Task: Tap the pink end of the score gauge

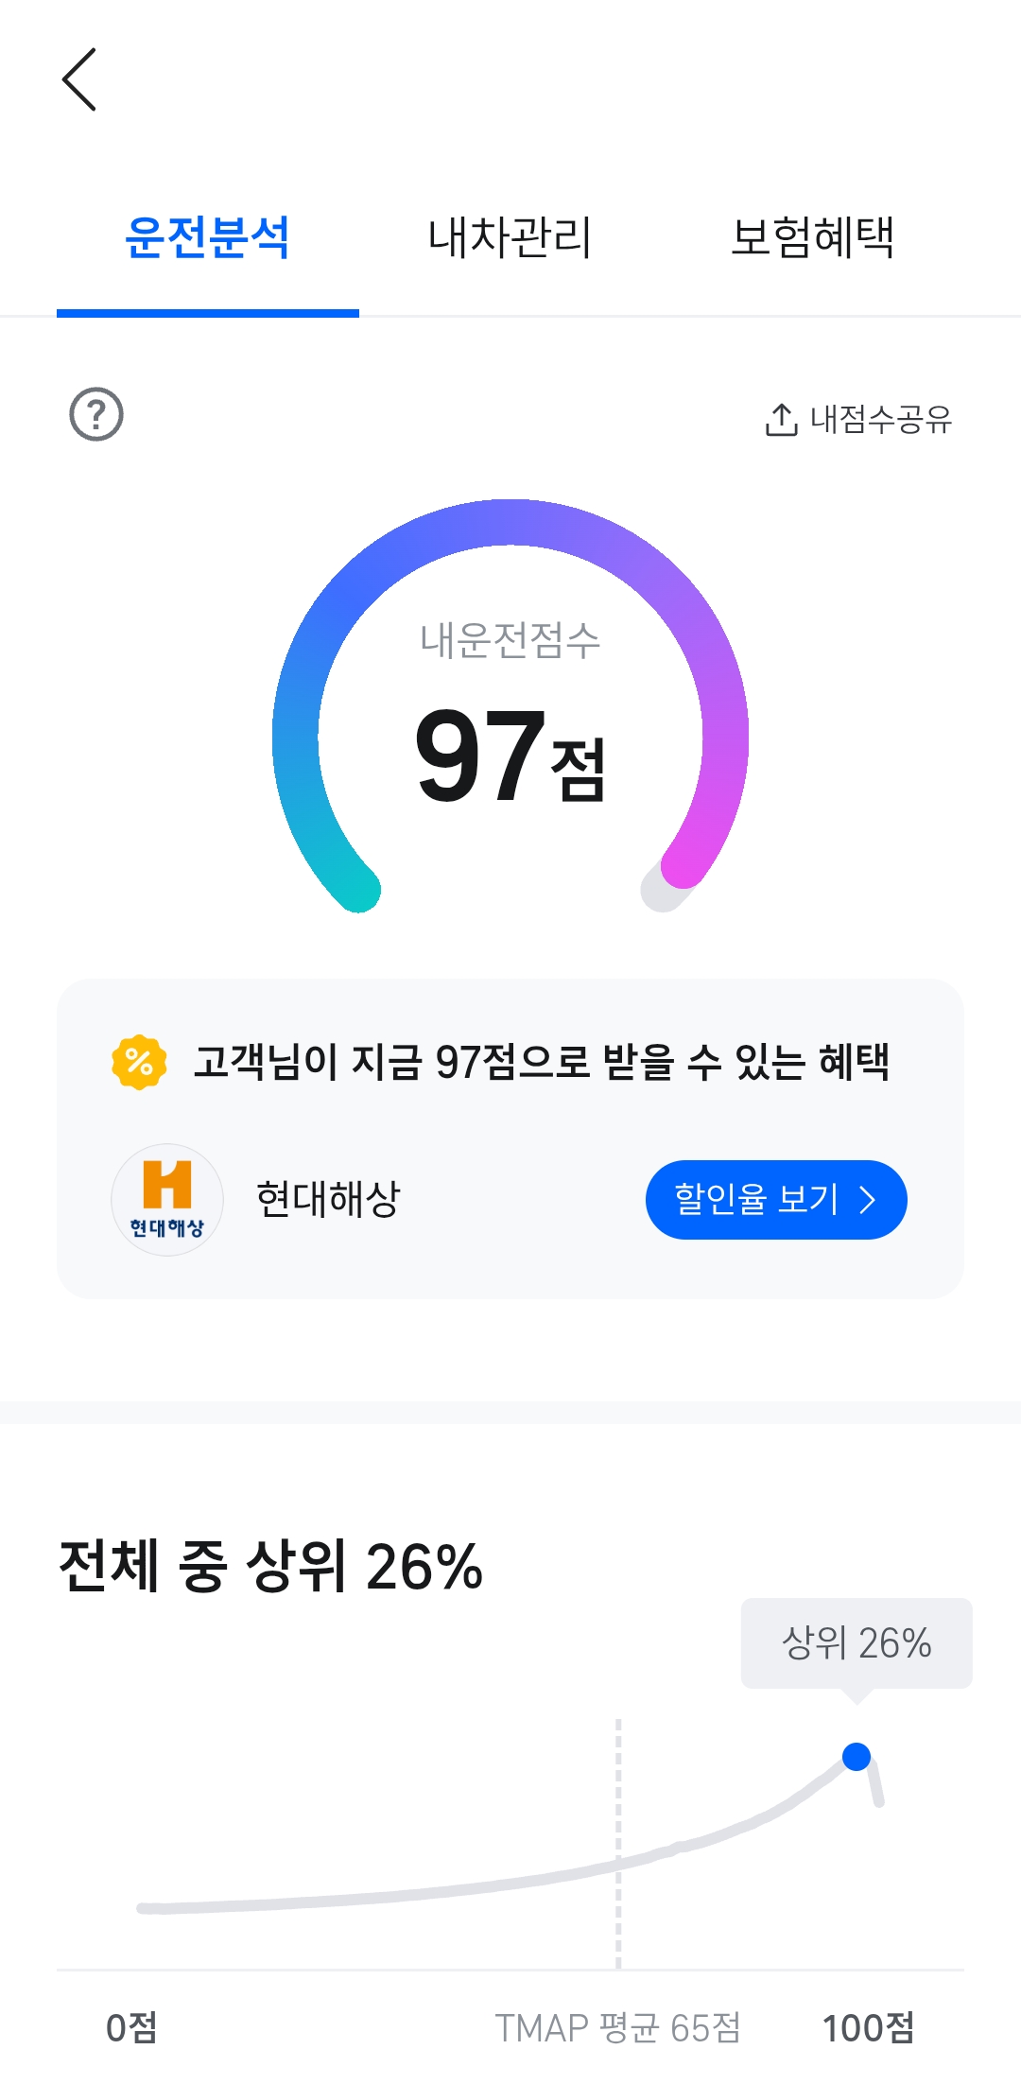Action: 683,864
